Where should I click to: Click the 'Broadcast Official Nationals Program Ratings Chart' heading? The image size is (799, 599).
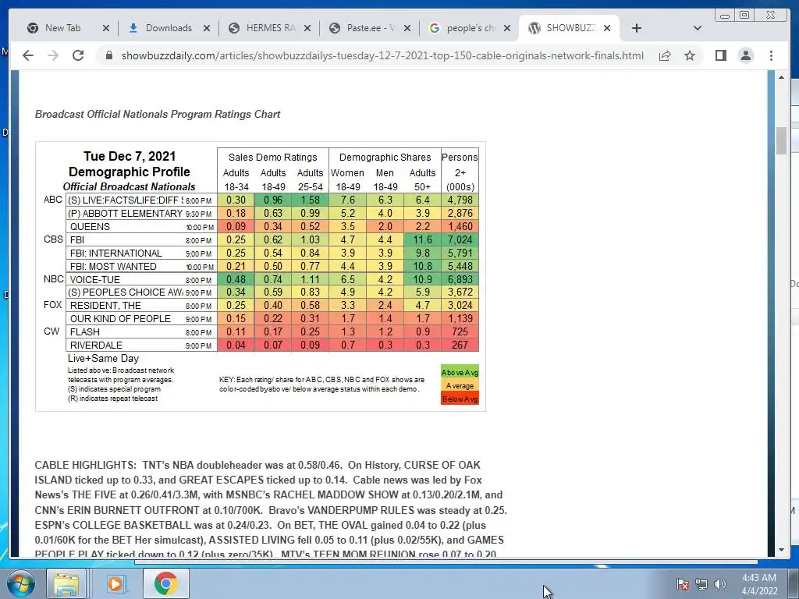click(x=158, y=114)
